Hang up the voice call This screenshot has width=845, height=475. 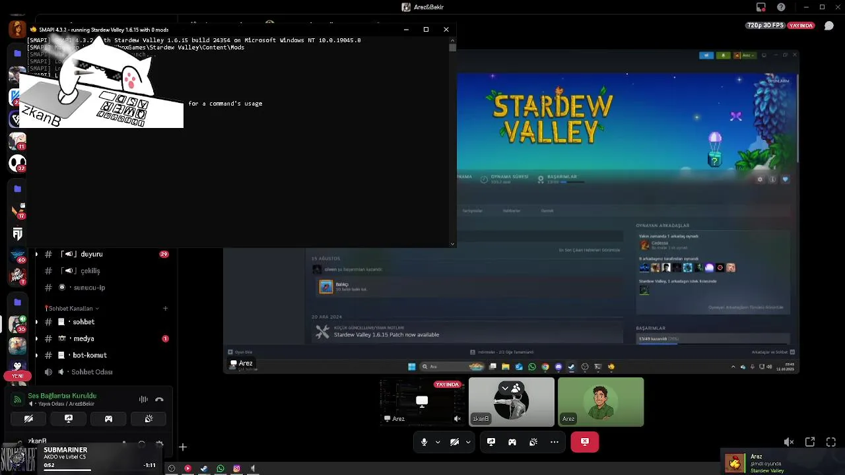tap(159, 399)
